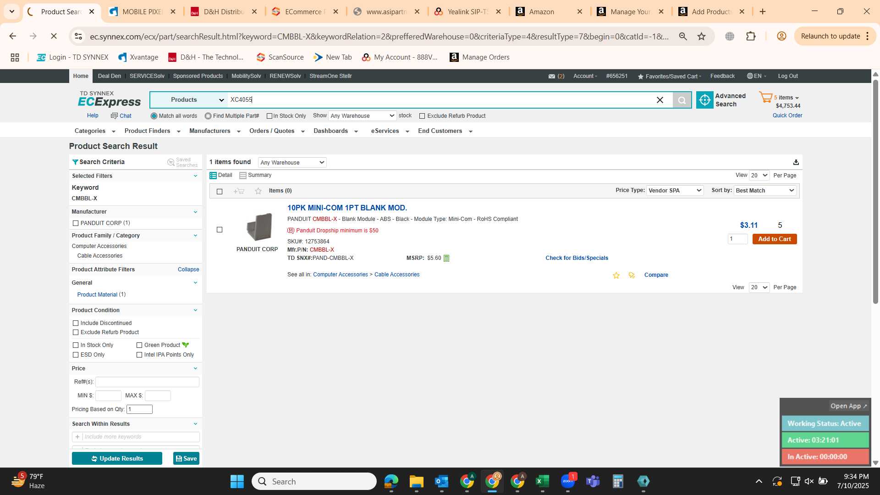880x495 pixels.
Task: Open Any Warehouse dropdown beside items found
Action: tap(292, 163)
